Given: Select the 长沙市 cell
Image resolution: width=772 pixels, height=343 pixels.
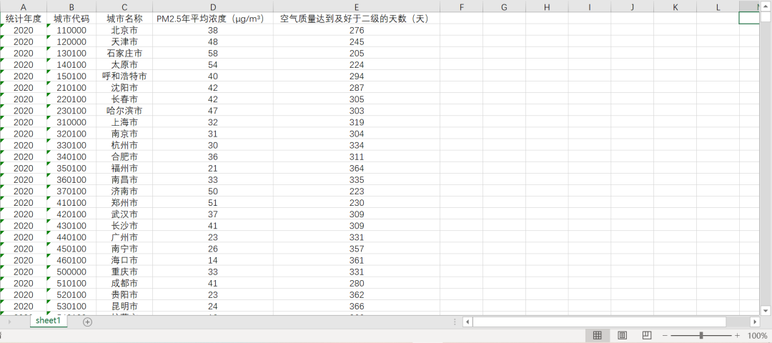Looking at the screenshot, I should click(124, 226).
